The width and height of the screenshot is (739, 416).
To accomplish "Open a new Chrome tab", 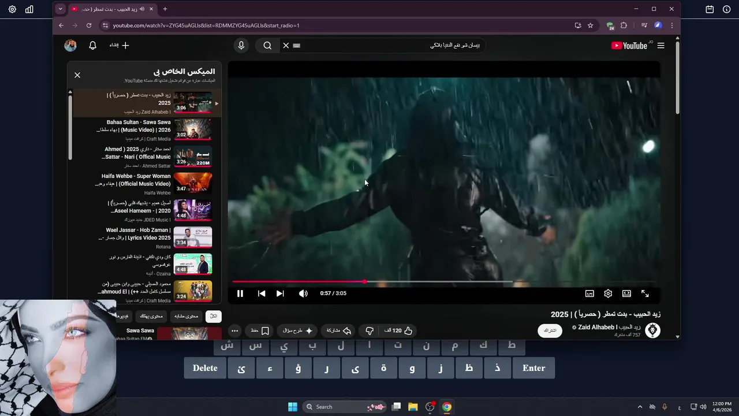I will pos(165,9).
